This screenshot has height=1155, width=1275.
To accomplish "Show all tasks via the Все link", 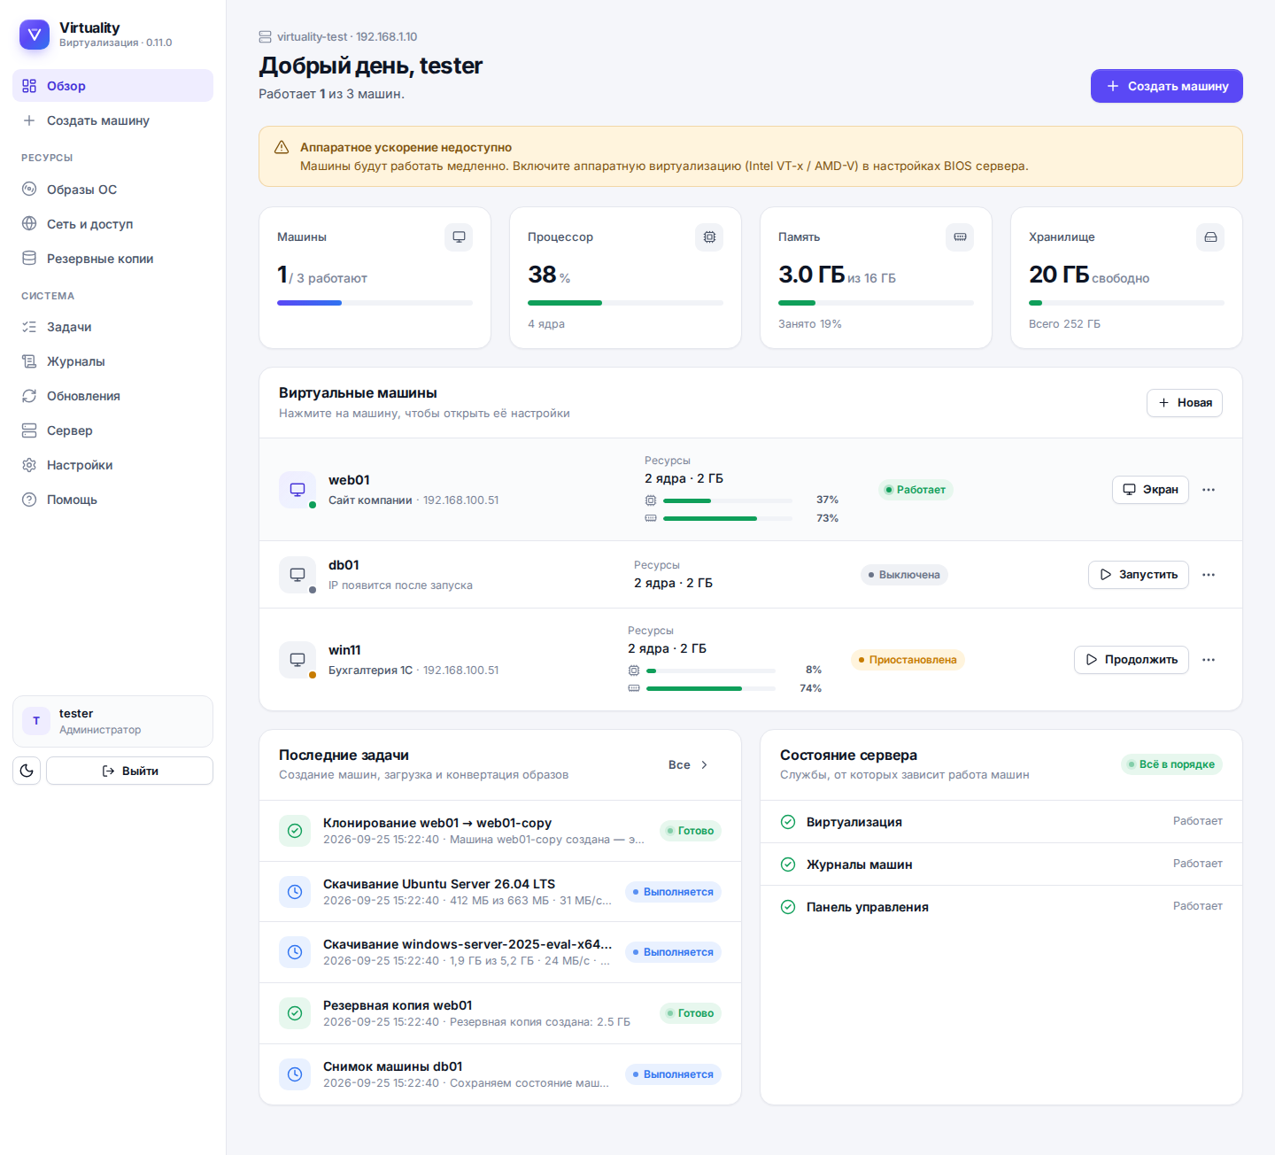I will (688, 765).
